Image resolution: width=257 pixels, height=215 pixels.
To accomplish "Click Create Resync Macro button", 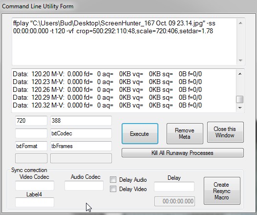I will (222, 191).
